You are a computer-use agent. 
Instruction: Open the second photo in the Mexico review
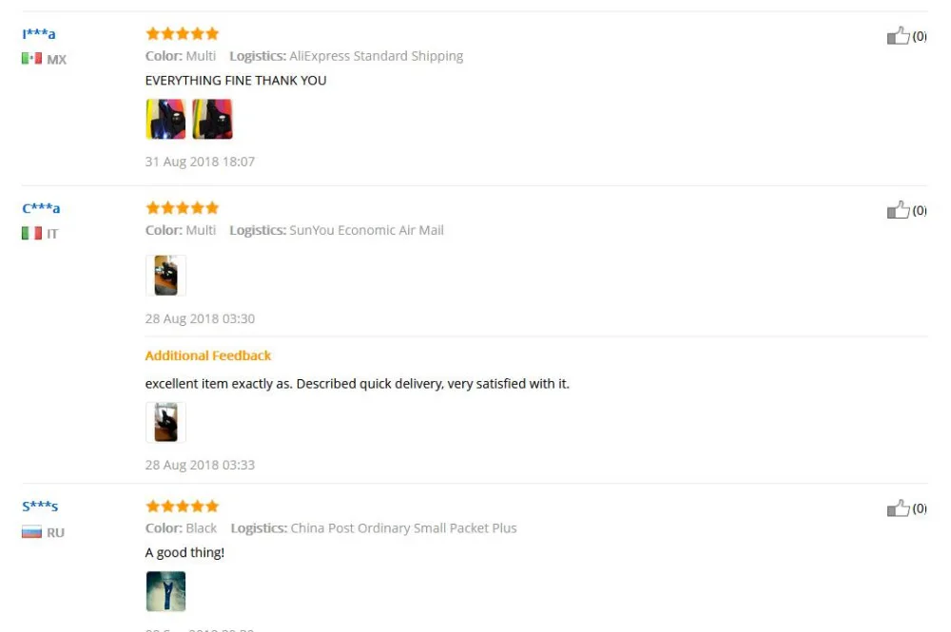point(212,119)
